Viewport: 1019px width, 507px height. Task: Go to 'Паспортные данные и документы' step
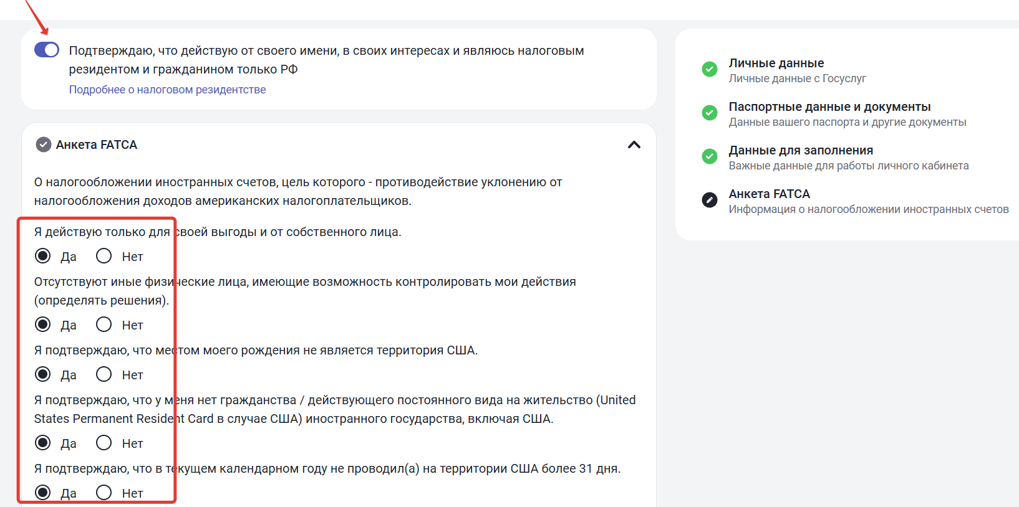tap(829, 107)
